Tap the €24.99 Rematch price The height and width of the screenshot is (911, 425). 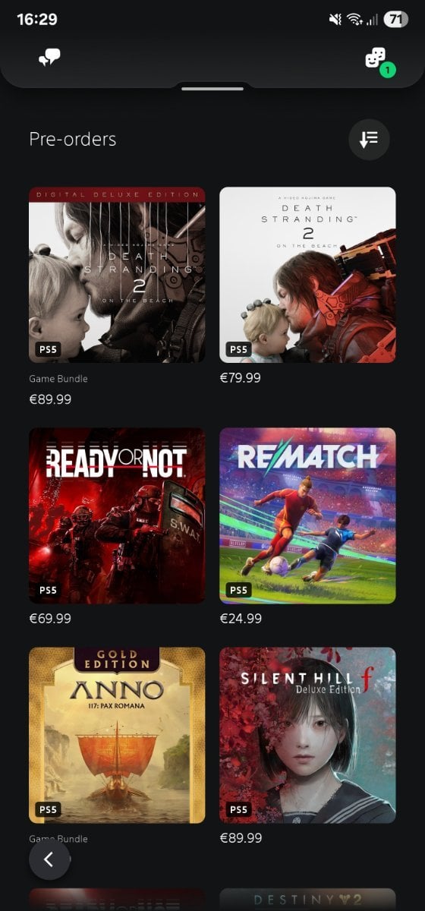[x=241, y=619]
